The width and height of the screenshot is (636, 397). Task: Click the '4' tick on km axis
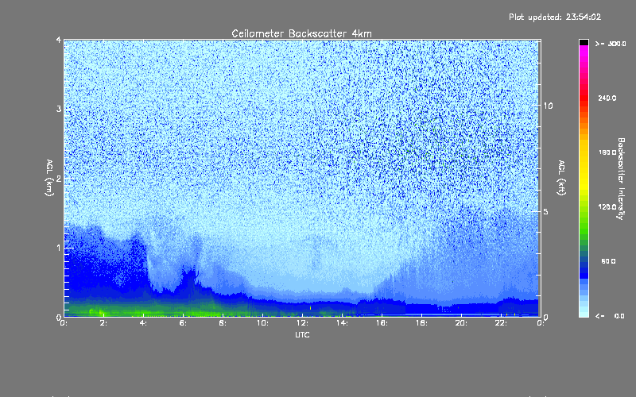click(59, 40)
